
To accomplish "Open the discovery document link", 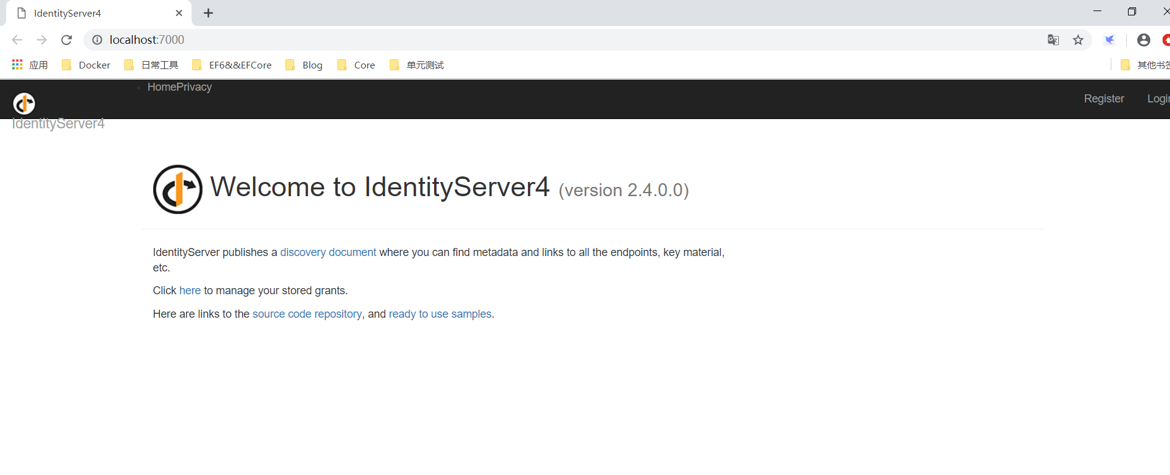I will (328, 252).
